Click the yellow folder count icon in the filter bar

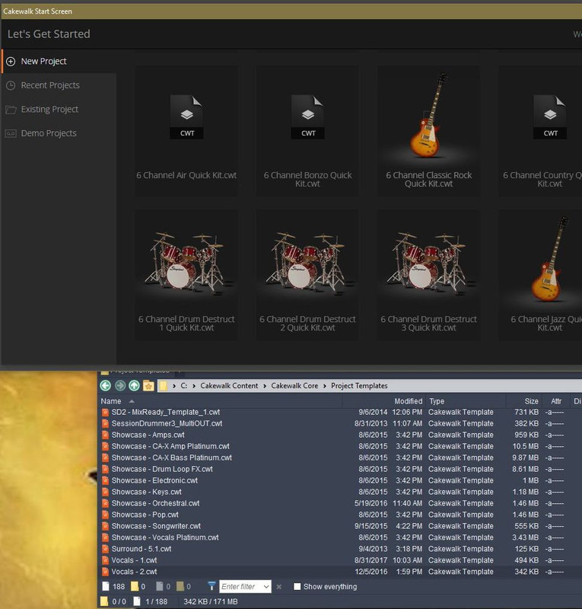135,586
